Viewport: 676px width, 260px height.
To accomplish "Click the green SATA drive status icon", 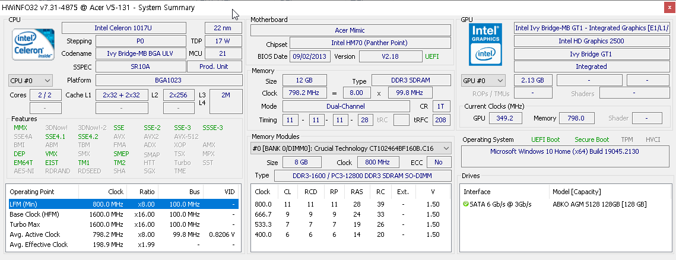I will pos(466,204).
